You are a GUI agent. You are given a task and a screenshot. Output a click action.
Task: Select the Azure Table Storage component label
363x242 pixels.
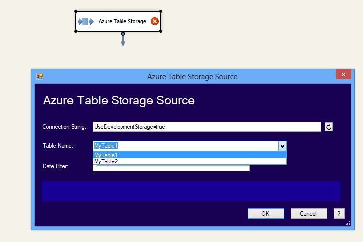(x=122, y=21)
